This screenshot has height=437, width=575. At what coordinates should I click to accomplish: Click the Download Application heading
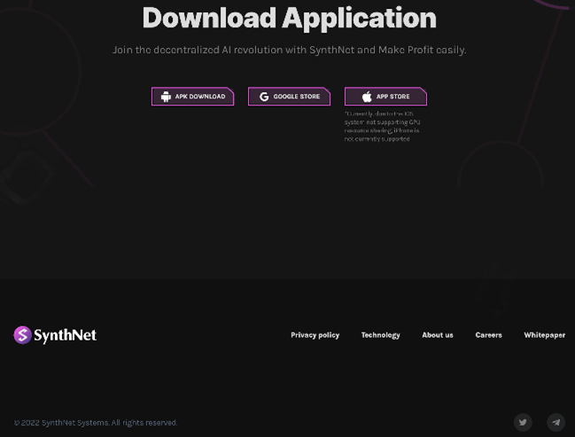click(x=289, y=18)
